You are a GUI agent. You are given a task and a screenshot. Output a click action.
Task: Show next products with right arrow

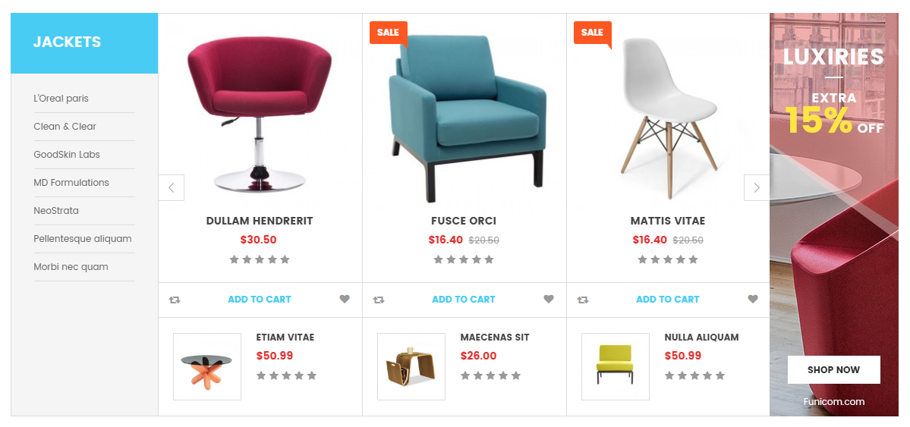tap(757, 187)
